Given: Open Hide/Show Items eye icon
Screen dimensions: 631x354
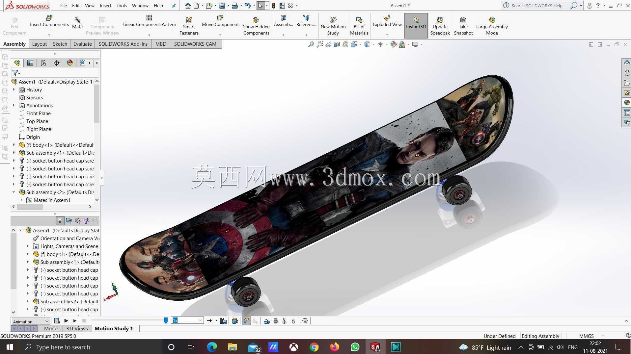Looking at the screenshot, I should (380, 44).
